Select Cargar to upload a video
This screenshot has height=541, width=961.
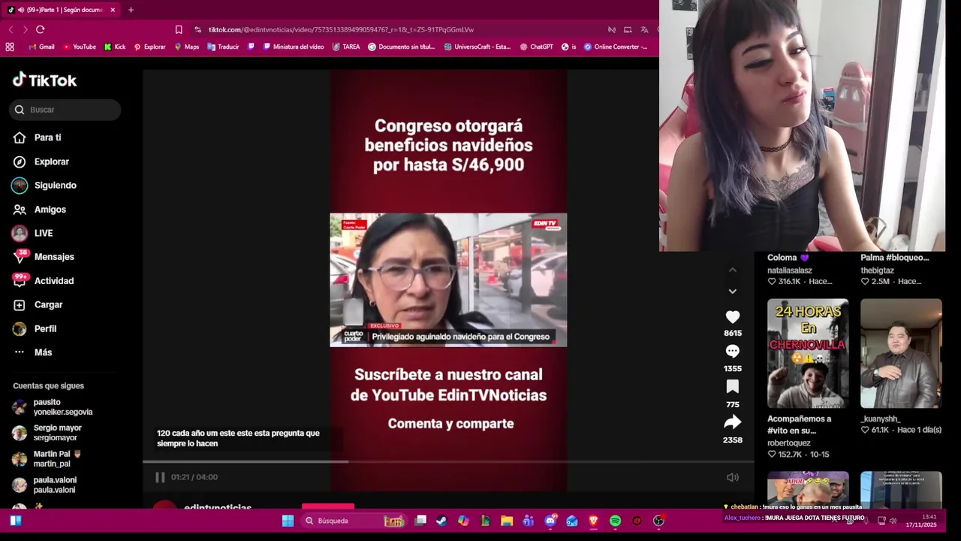pyautogui.click(x=38, y=305)
